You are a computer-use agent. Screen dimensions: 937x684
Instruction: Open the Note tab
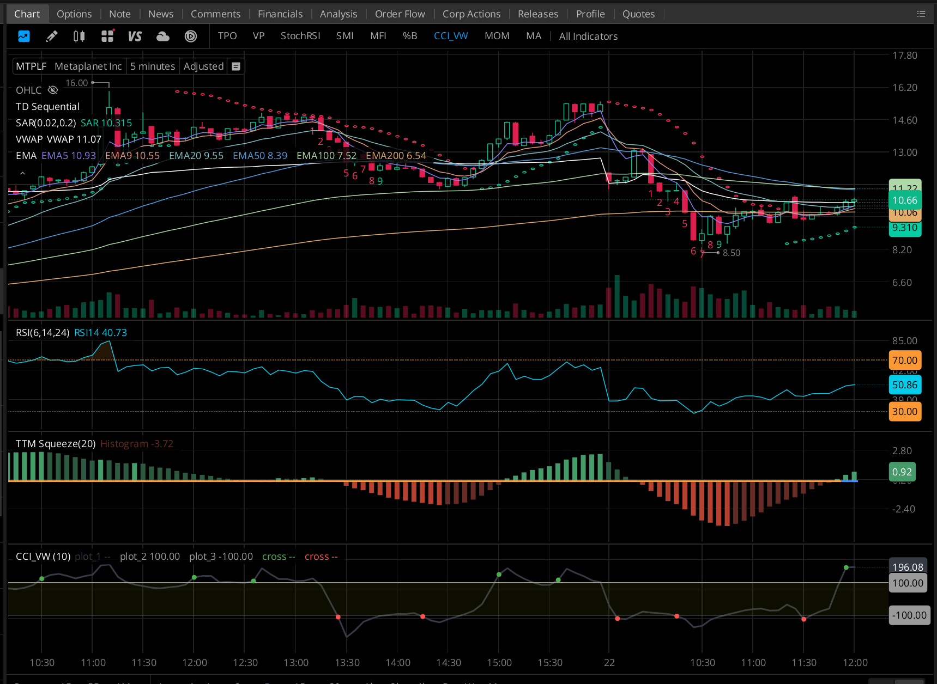coord(120,14)
